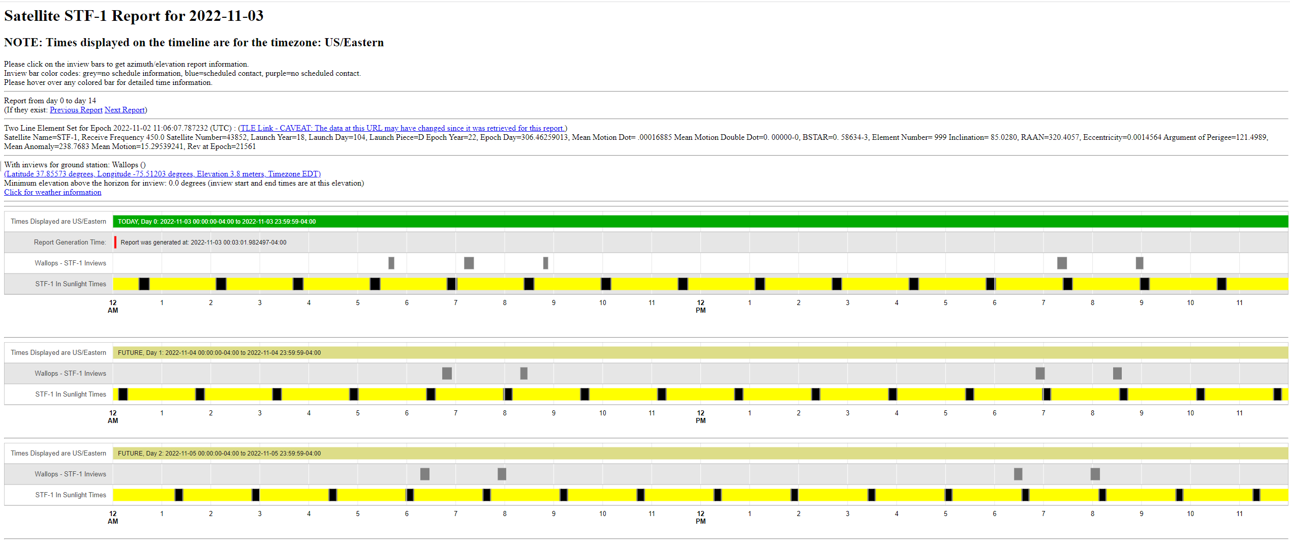
Task: Click the 'Inview bar color codes' line
Action: (182, 73)
